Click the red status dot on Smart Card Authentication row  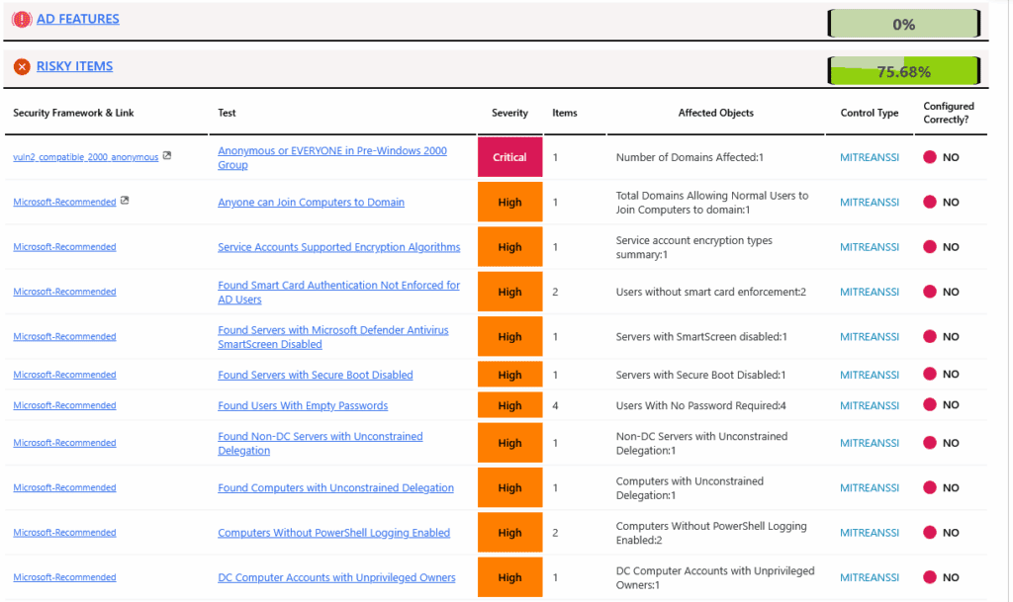(928, 292)
